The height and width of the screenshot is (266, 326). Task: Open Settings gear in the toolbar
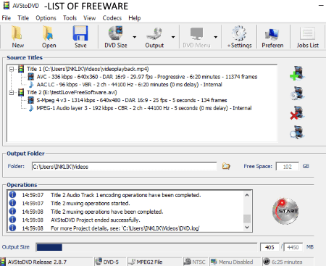tap(239, 37)
